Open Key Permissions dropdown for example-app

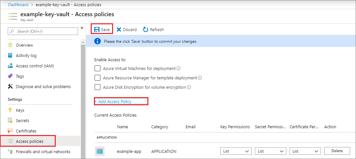point(236,151)
